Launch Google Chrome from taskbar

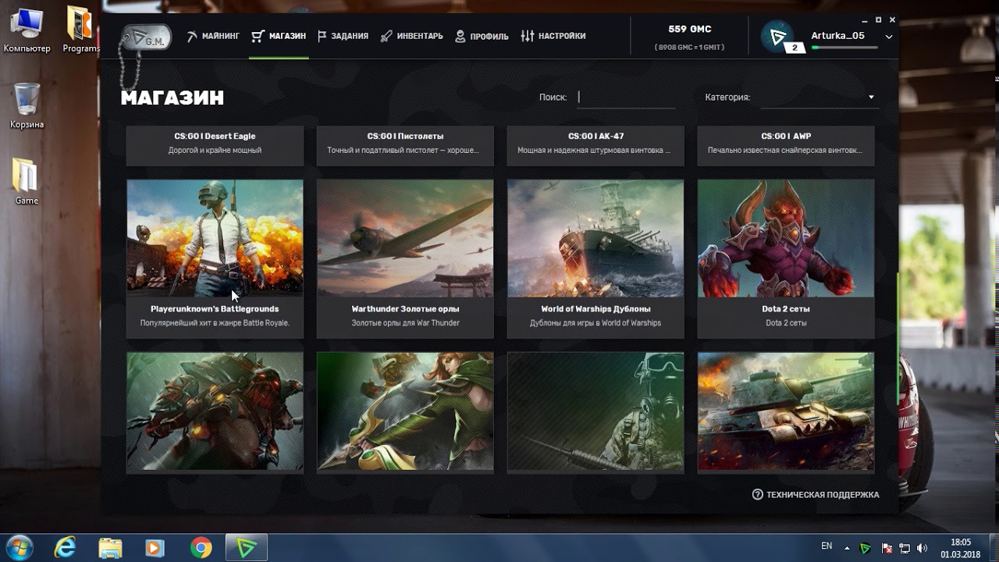click(201, 548)
